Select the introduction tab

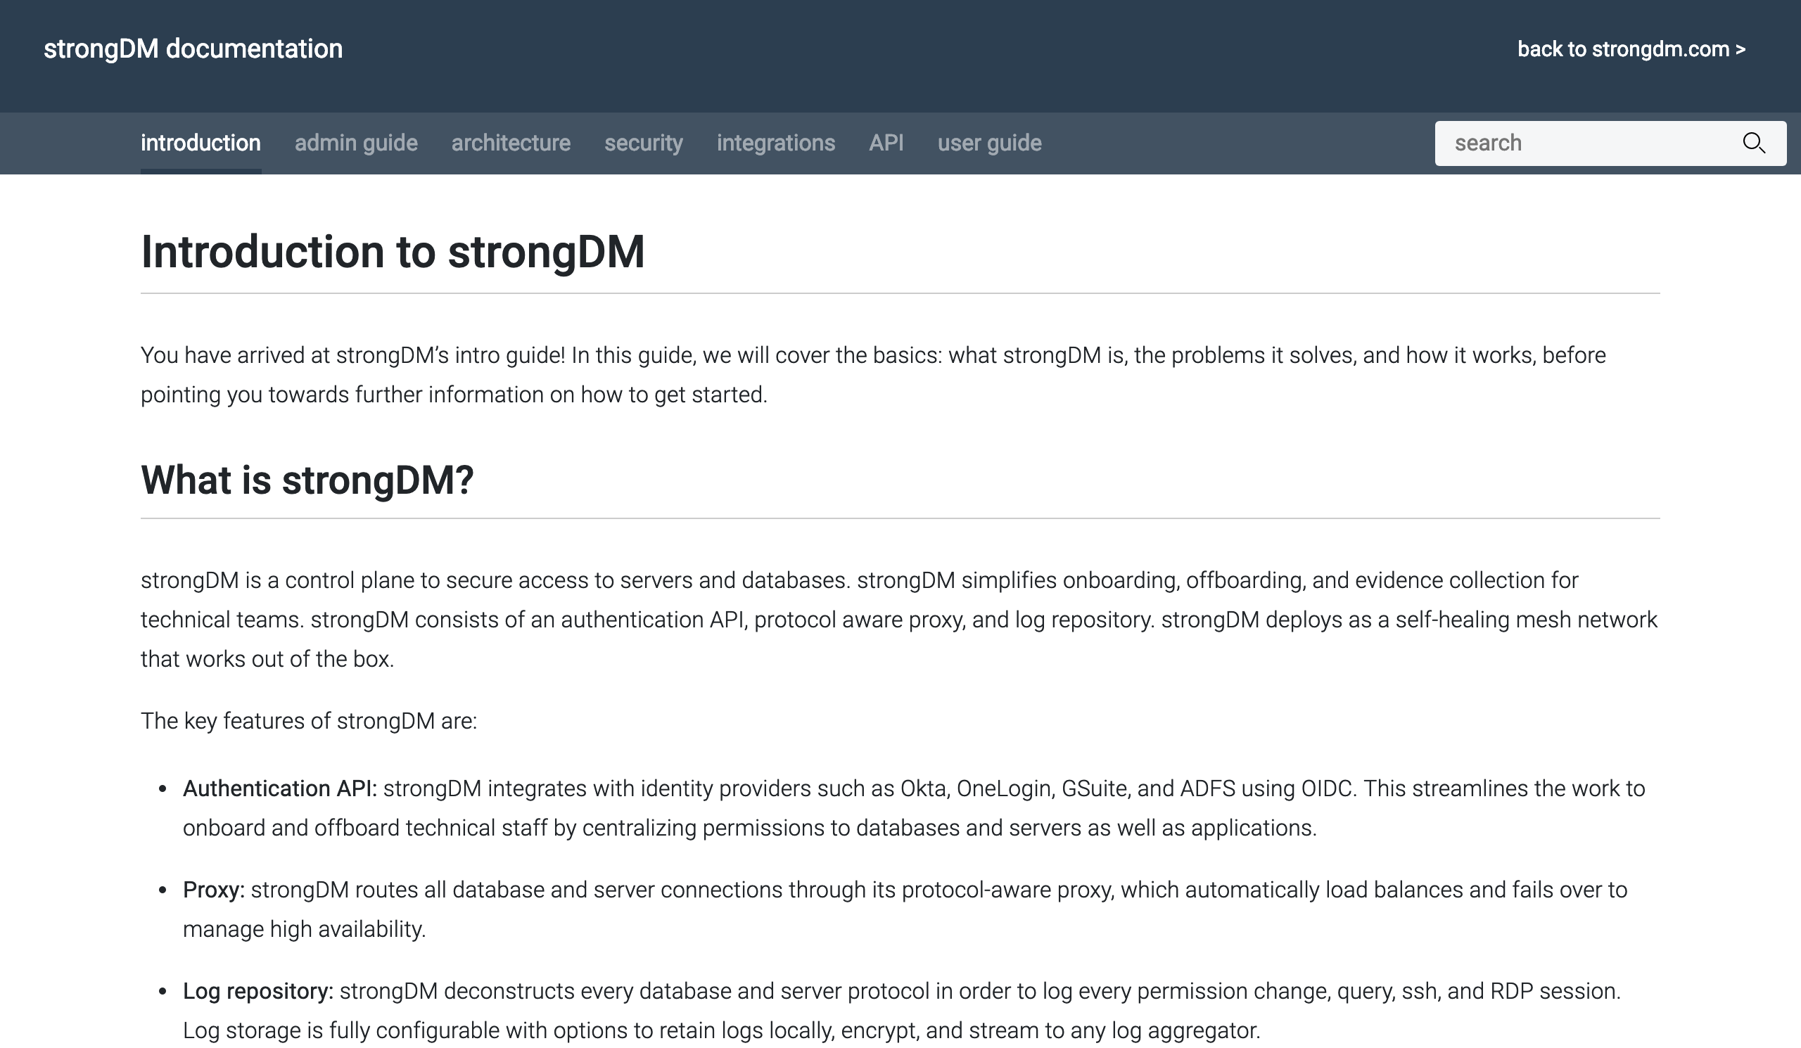point(201,143)
